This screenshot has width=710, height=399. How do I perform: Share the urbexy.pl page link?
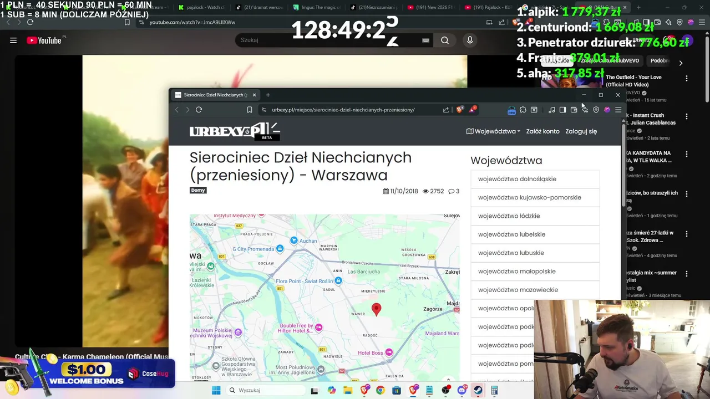pos(446,110)
